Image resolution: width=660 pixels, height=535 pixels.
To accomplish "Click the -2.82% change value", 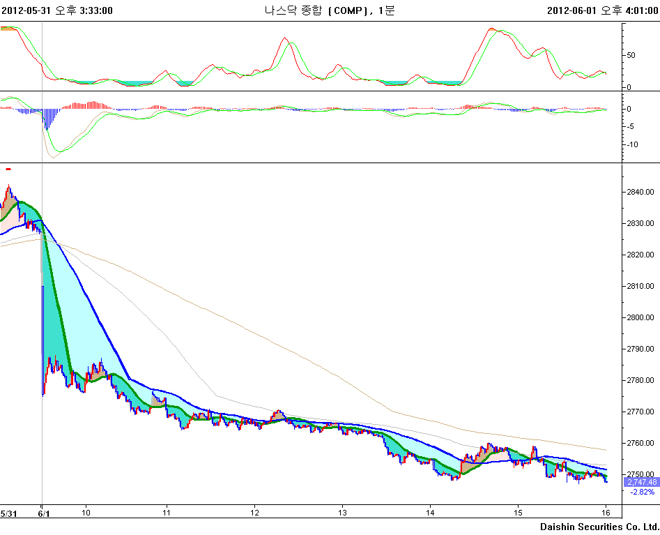I will pos(642,492).
